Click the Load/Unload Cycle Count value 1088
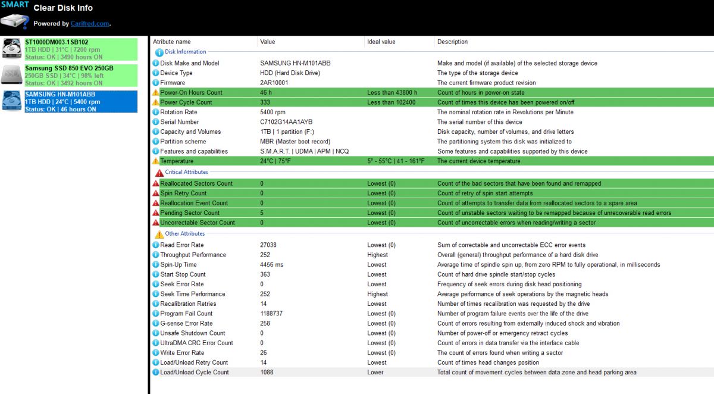 click(267, 373)
